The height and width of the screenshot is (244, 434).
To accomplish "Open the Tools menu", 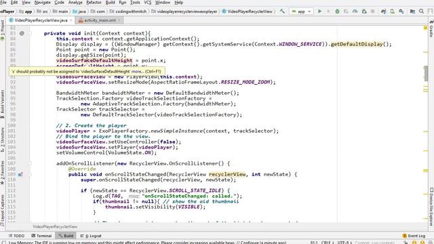I will coord(135,3).
